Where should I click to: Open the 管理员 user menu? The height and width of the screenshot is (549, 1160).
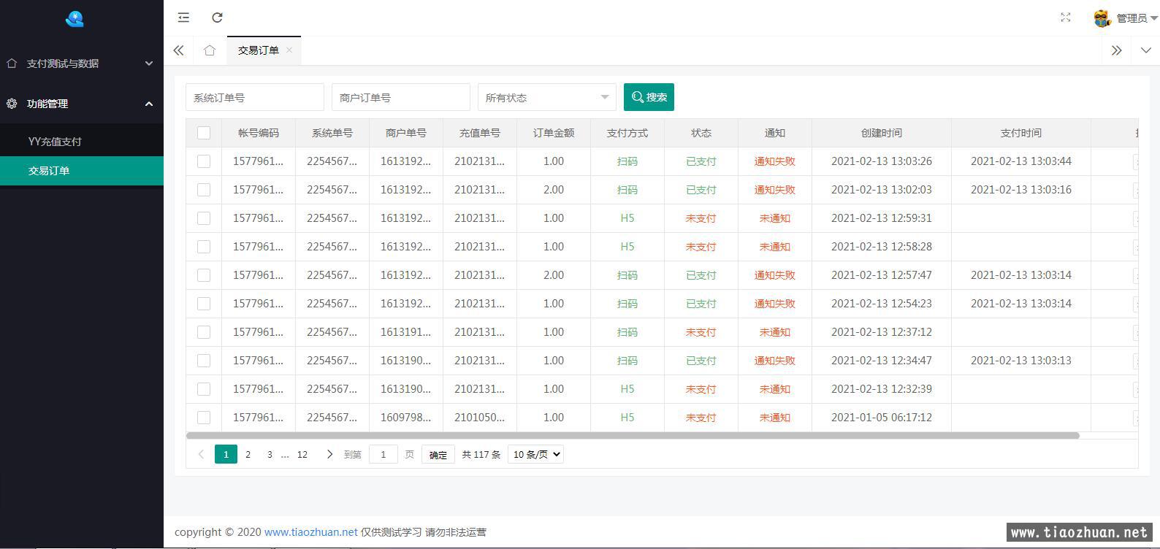tap(1126, 18)
